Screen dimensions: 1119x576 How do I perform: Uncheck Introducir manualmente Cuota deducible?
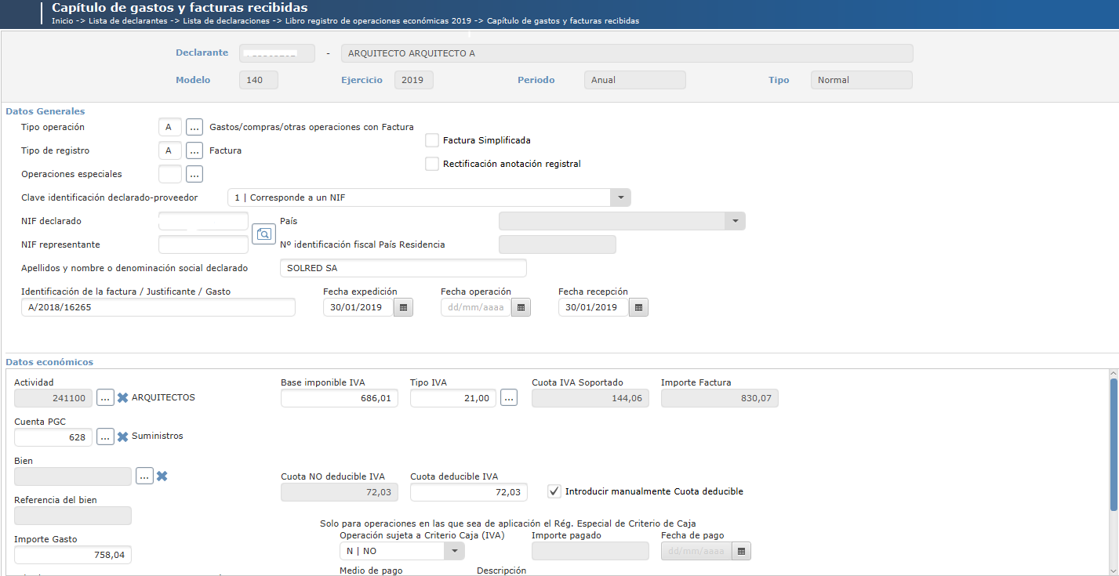pos(554,491)
